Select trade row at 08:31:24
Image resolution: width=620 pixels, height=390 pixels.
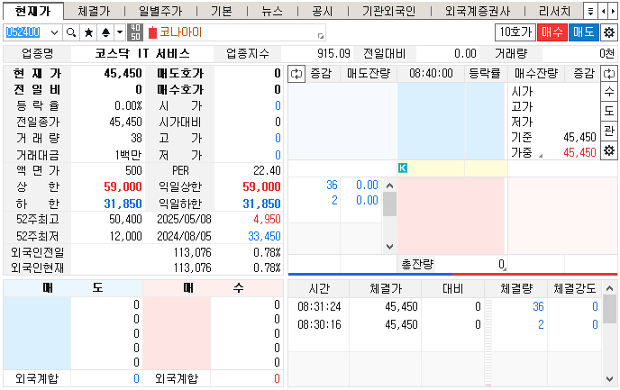click(x=445, y=306)
